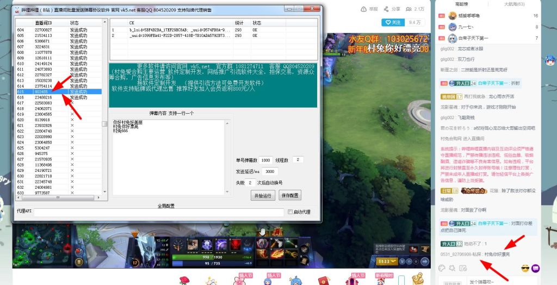Image resolution: width=557 pixels, height=285 pixels.
Task: Click the blue 关注 follow button
Action: [393, 22]
